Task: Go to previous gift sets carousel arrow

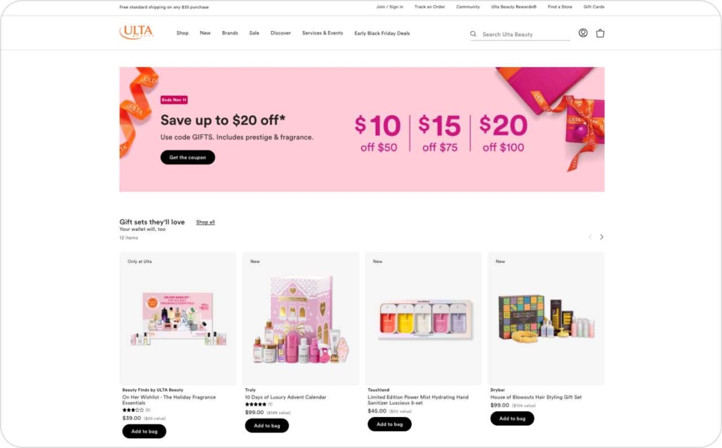Action: tap(590, 237)
